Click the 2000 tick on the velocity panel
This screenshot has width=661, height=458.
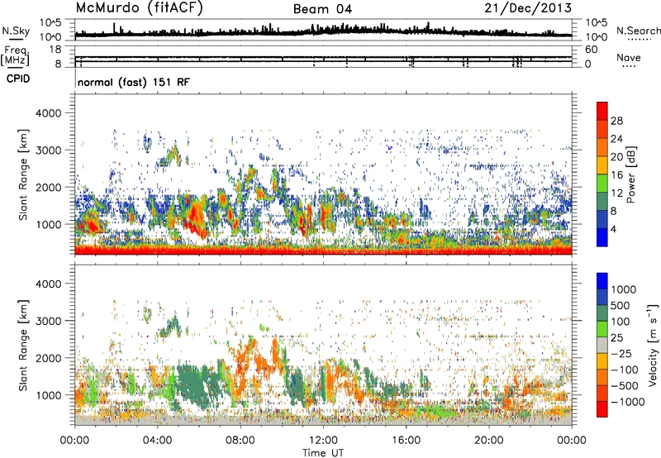[x=48, y=358]
